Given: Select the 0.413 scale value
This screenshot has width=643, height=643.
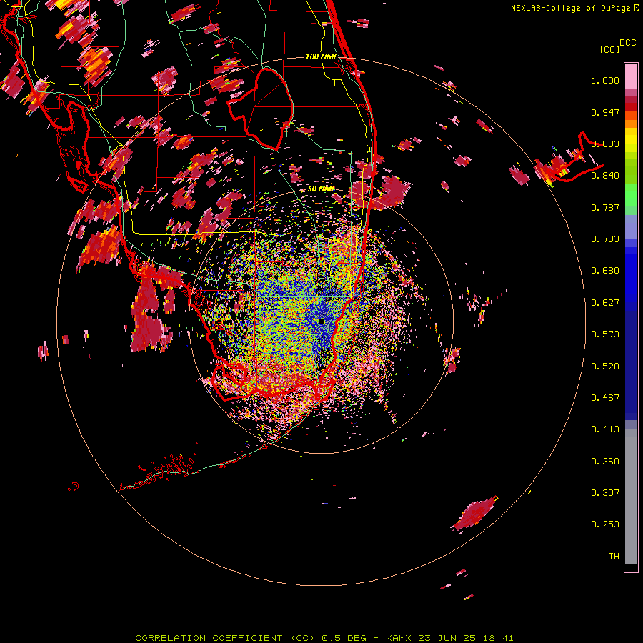Looking at the screenshot, I should tap(605, 429).
